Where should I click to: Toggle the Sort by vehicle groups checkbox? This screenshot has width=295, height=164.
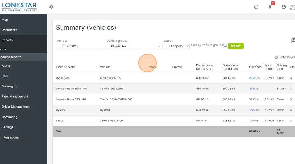pos(225,45)
